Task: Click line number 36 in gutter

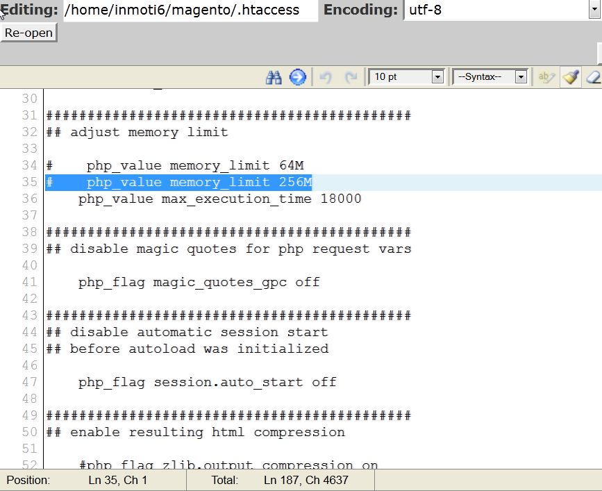Action: tap(30, 199)
